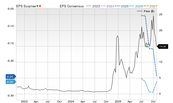
Task: Select the 2027 consensus legend entry
Action: 150,6
